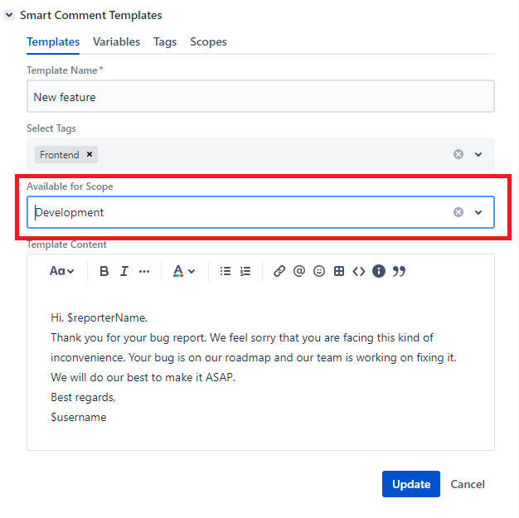The height and width of the screenshot is (518, 519).
Task: Expand the Select Tags dropdown
Action: point(478,154)
